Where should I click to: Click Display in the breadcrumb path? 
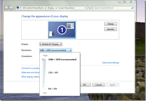tap(51, 8)
